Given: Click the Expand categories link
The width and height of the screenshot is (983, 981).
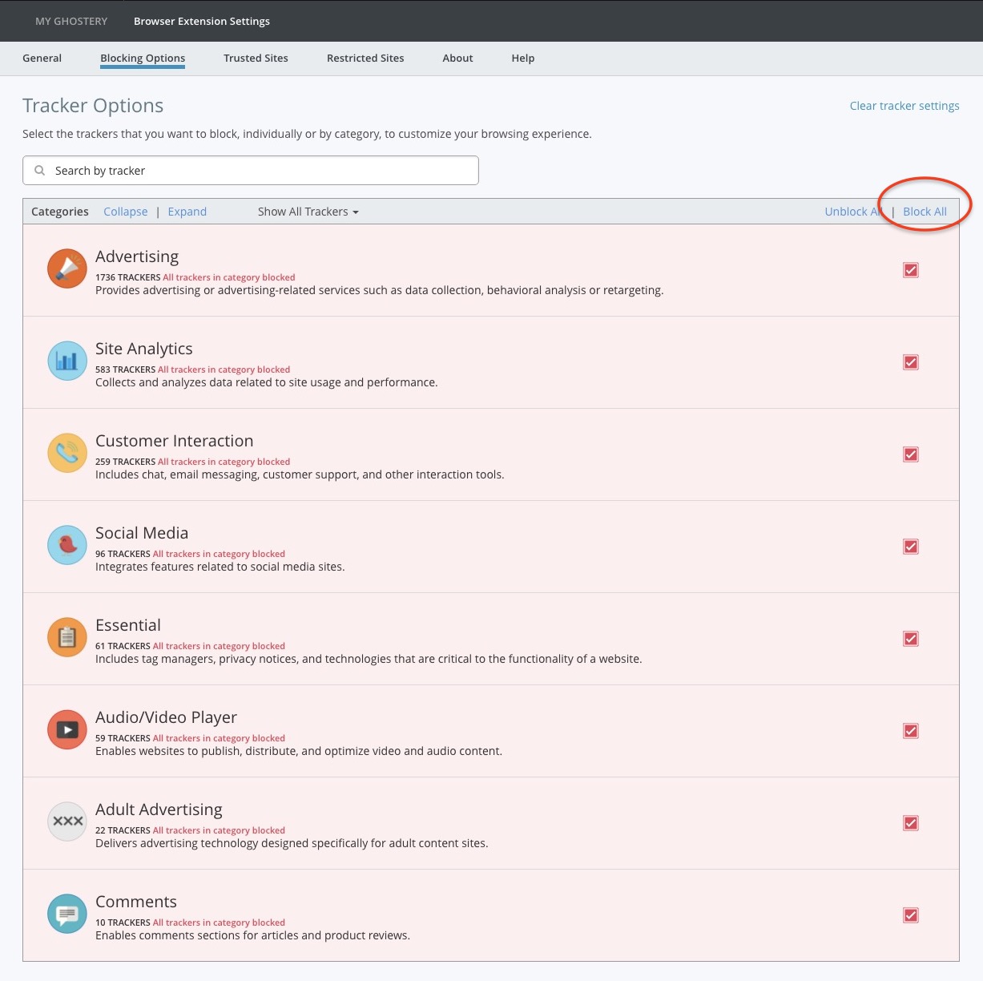Looking at the screenshot, I should click(187, 212).
